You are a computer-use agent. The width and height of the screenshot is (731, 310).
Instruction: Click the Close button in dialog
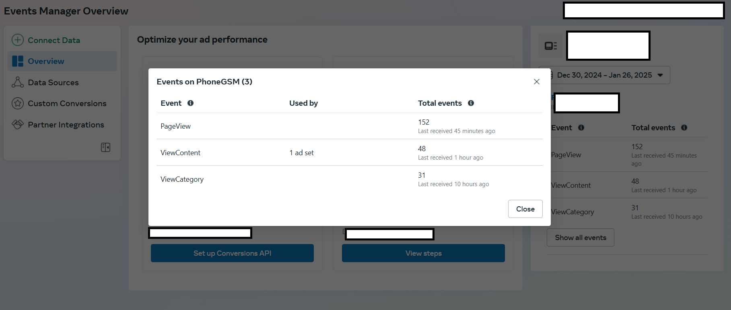(x=525, y=209)
